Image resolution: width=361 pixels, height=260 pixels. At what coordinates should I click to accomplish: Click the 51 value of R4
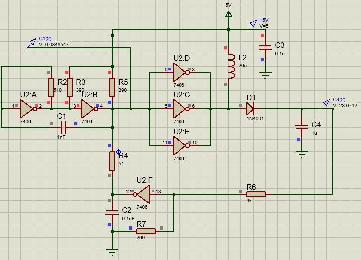point(121,164)
